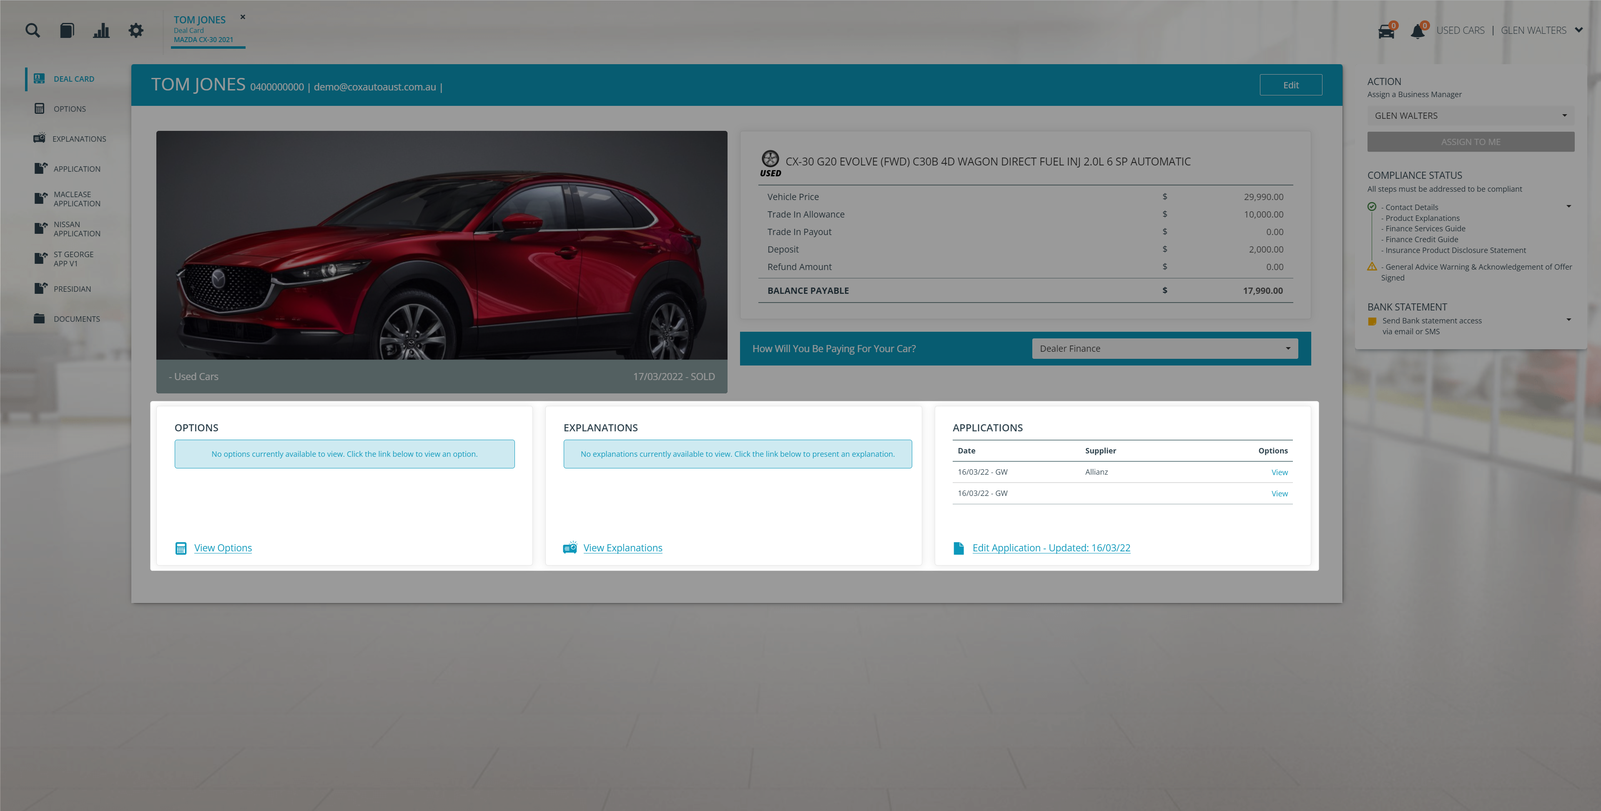Click the PRESIDIAN sidebar icon
The height and width of the screenshot is (811, 1601).
pyautogui.click(x=40, y=288)
